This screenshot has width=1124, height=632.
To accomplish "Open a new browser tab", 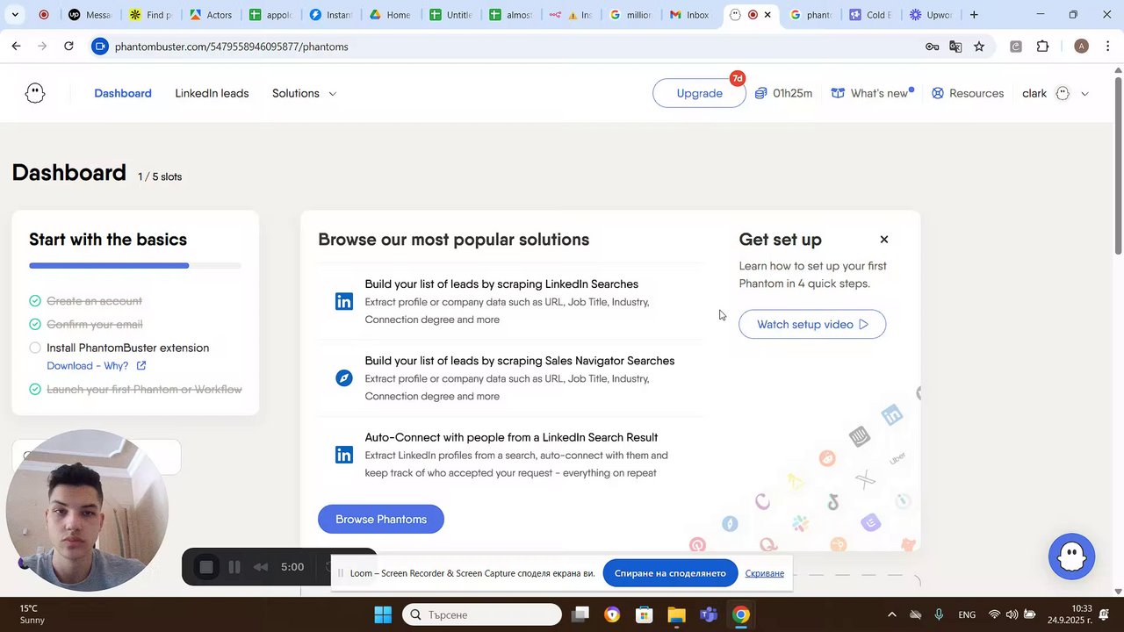I will tap(974, 15).
